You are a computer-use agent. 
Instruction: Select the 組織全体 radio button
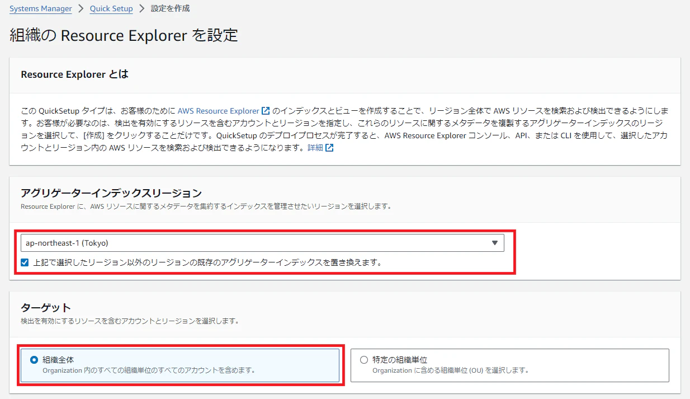pyautogui.click(x=35, y=360)
